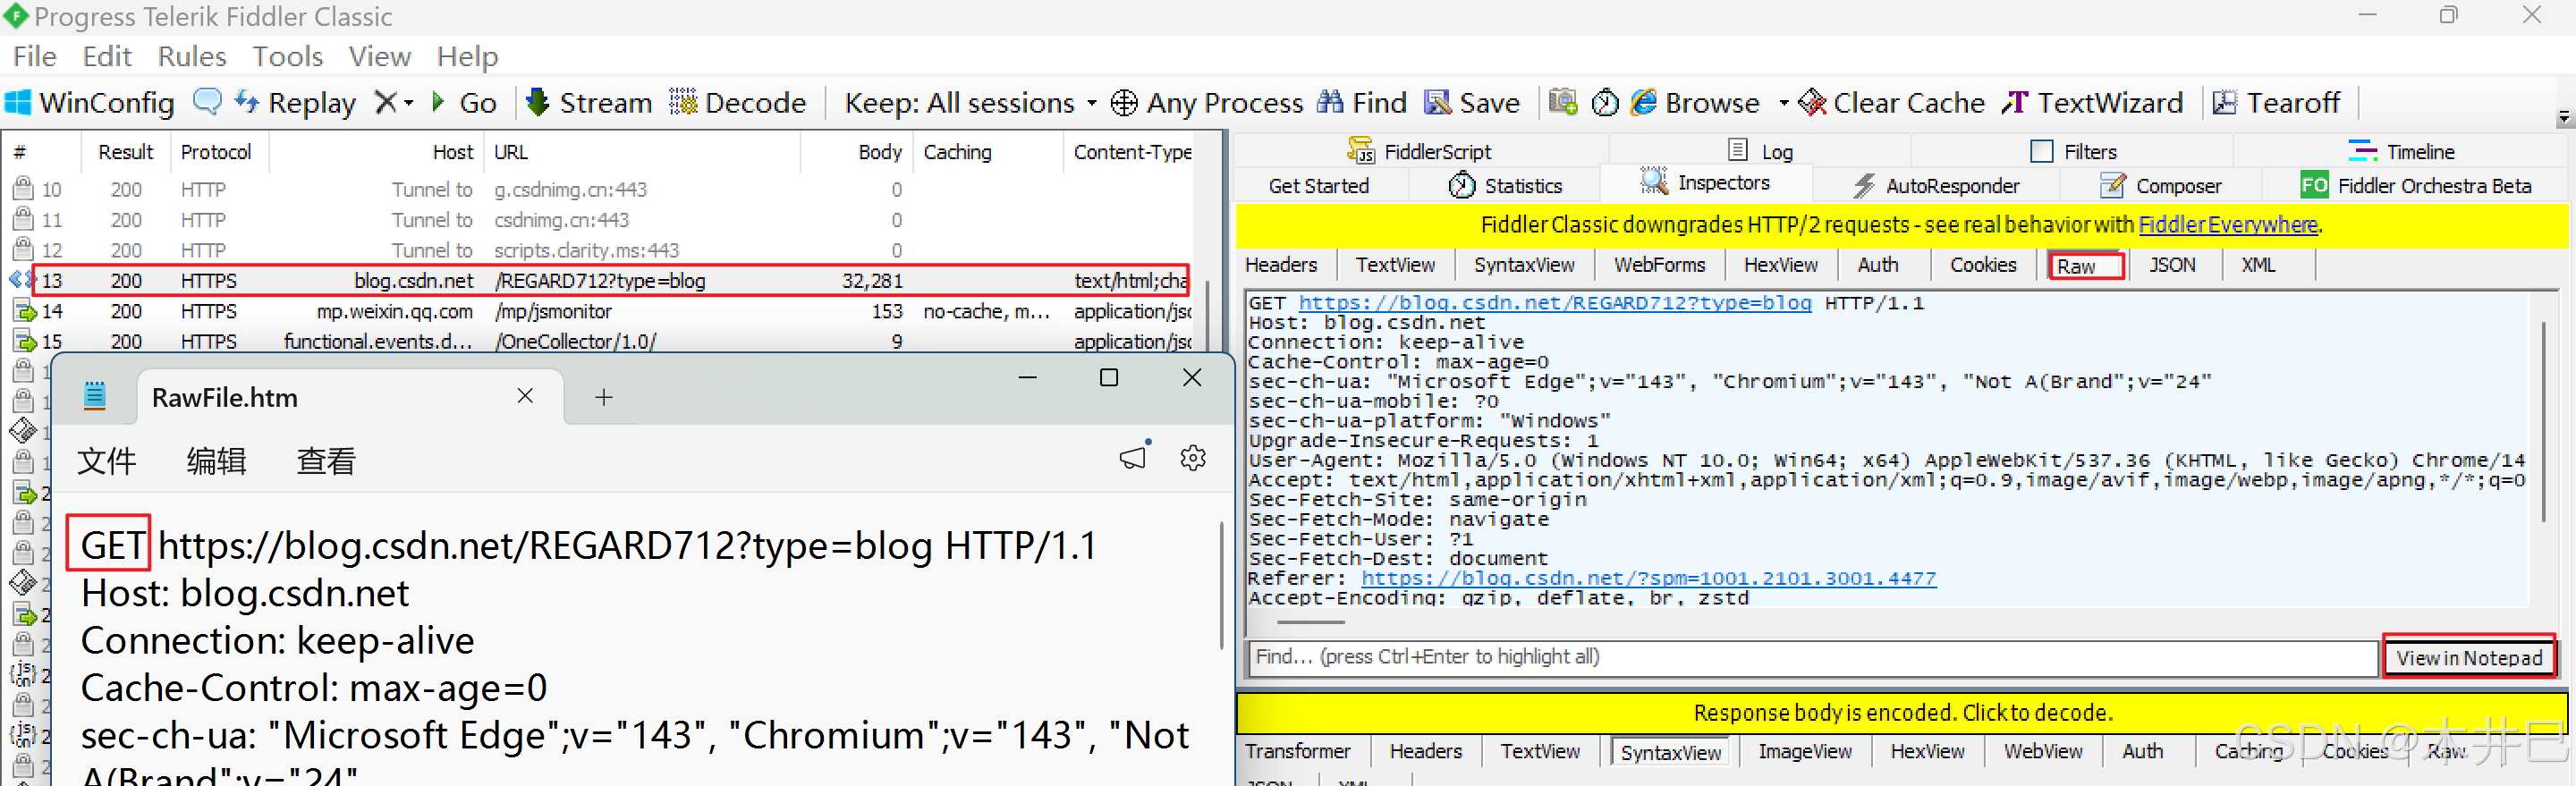Toggle Stream mode
This screenshot has width=2576, height=786.
click(x=589, y=103)
